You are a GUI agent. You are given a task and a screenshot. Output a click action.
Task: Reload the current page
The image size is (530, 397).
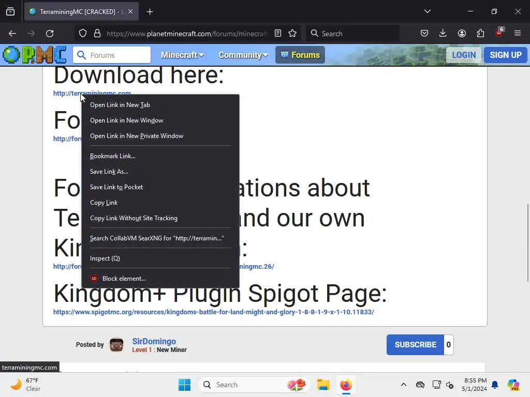[50, 34]
